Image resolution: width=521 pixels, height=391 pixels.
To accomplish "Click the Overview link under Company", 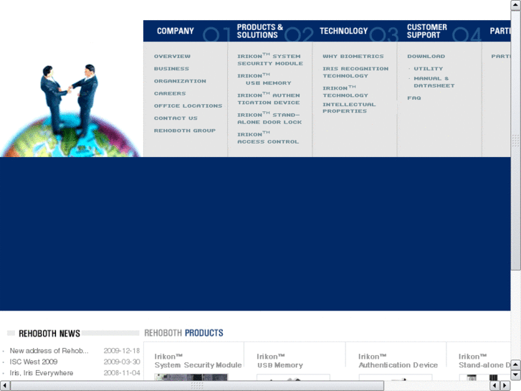I will (172, 56).
